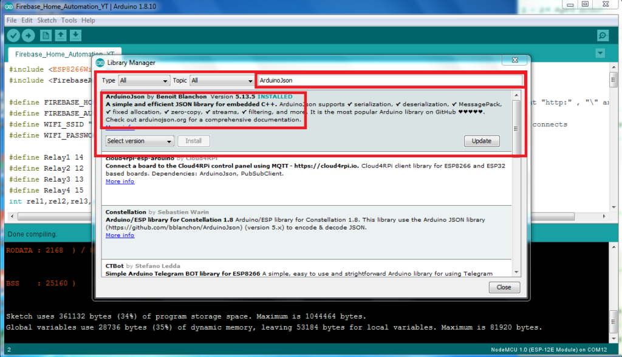Viewport: 622px width, 357px height.
Task: Click the console scroll up arrow
Action: [x=613, y=247]
